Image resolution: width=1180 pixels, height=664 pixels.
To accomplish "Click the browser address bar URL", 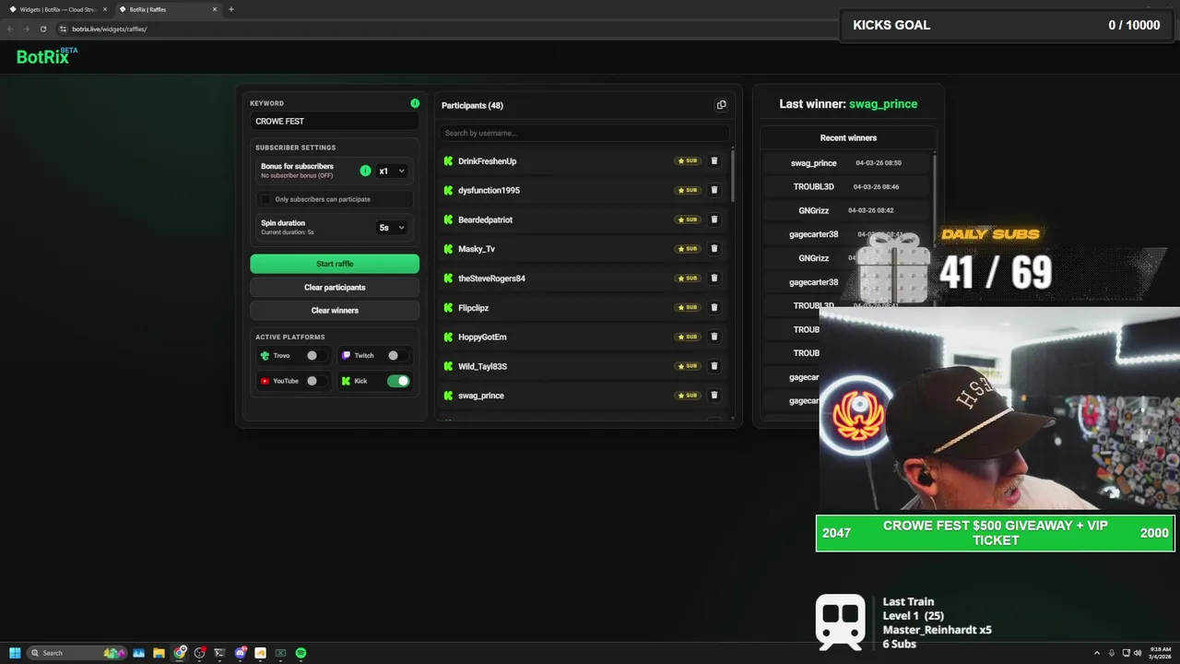I will click(x=110, y=29).
